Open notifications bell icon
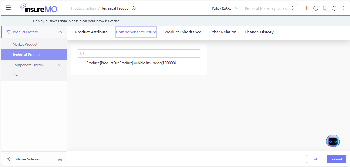350x167 pixels. 334,8
